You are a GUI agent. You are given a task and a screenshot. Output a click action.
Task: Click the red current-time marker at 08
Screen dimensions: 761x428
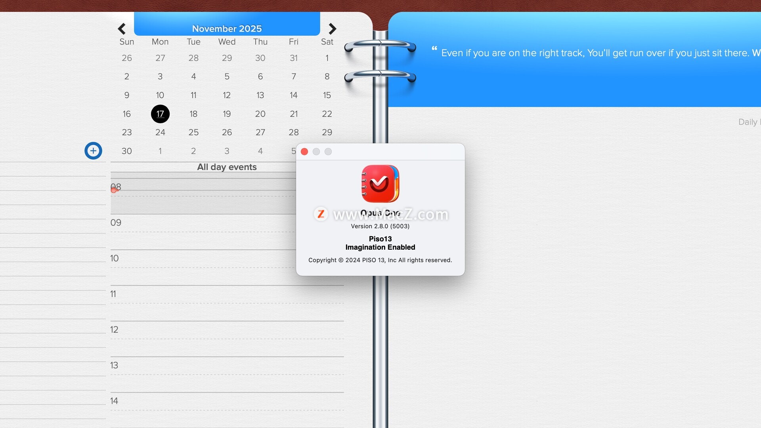pos(114,190)
